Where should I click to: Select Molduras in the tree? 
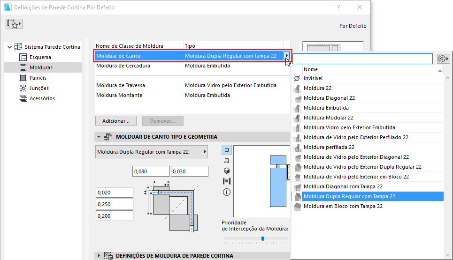coord(41,67)
